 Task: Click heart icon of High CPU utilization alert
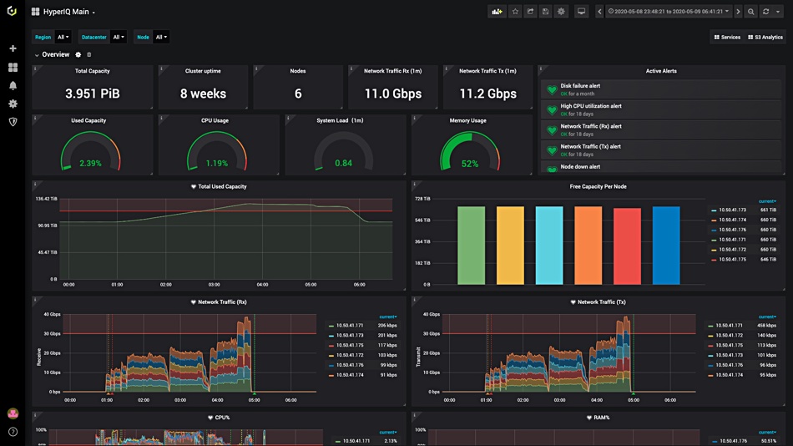click(x=552, y=110)
